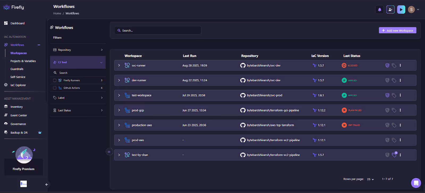Expand the Repository filter
This screenshot has width=425, height=193.
point(78,50)
